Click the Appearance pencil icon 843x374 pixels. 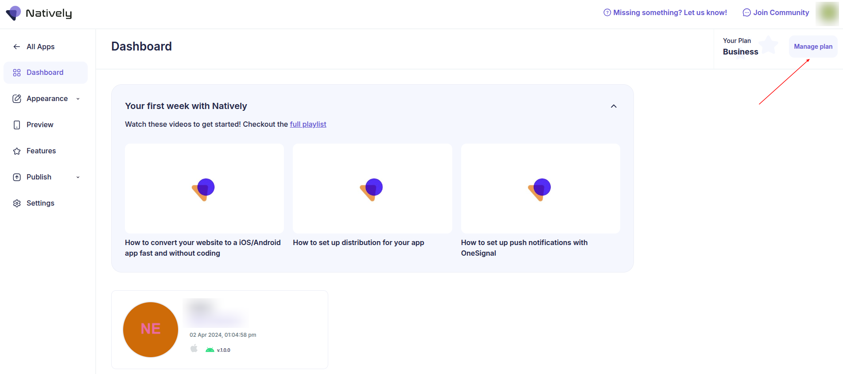(17, 99)
